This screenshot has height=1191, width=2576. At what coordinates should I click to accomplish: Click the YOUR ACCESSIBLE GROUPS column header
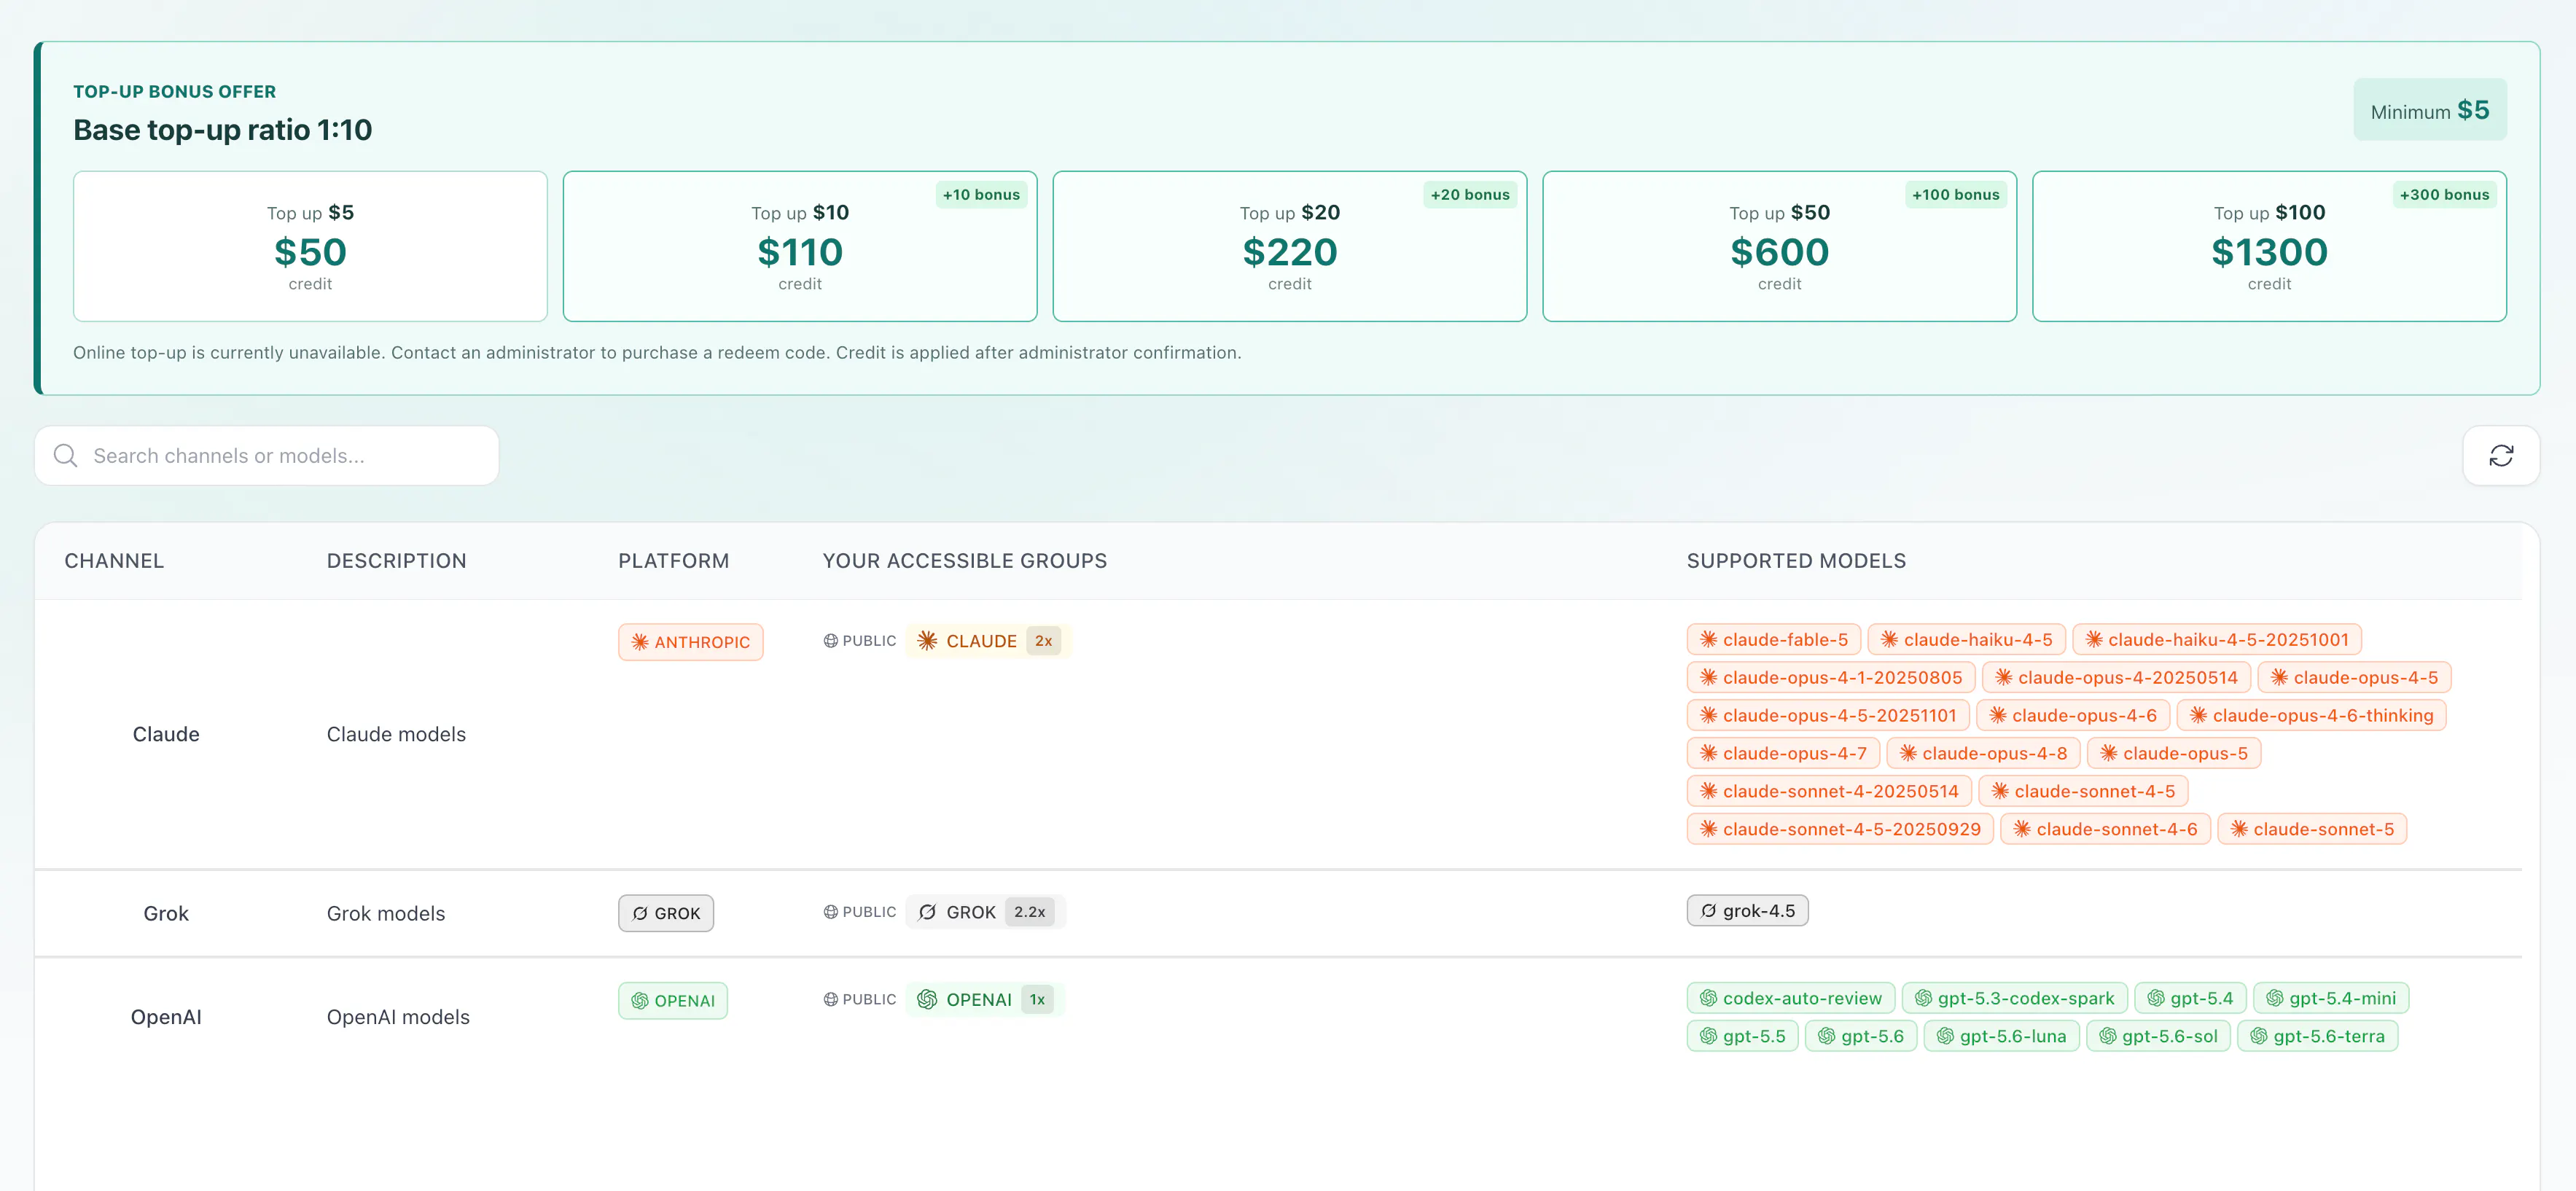(x=965, y=561)
